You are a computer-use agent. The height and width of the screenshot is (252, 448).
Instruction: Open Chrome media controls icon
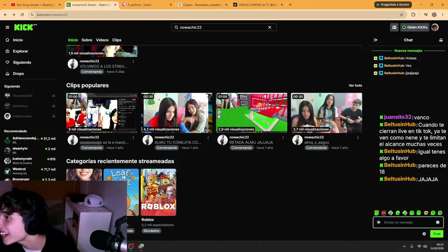(x=426, y=15)
